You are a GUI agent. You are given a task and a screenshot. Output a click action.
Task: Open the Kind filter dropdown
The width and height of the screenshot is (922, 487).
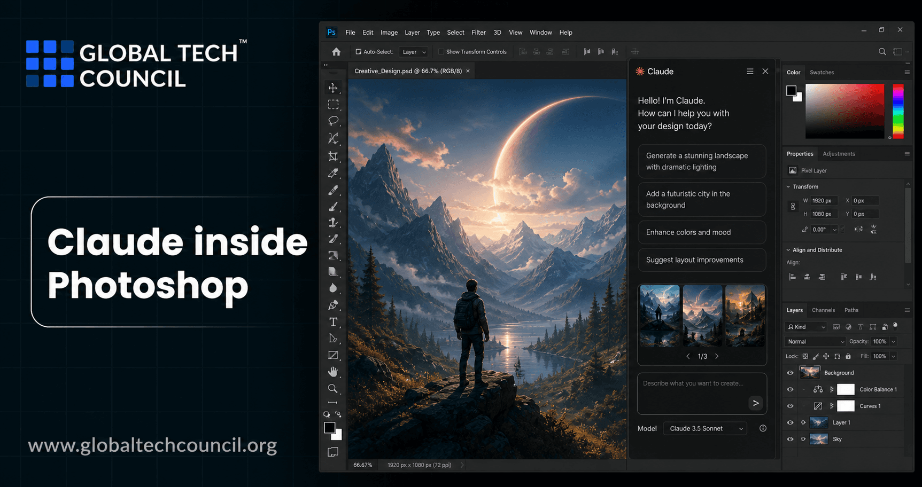[x=806, y=327]
